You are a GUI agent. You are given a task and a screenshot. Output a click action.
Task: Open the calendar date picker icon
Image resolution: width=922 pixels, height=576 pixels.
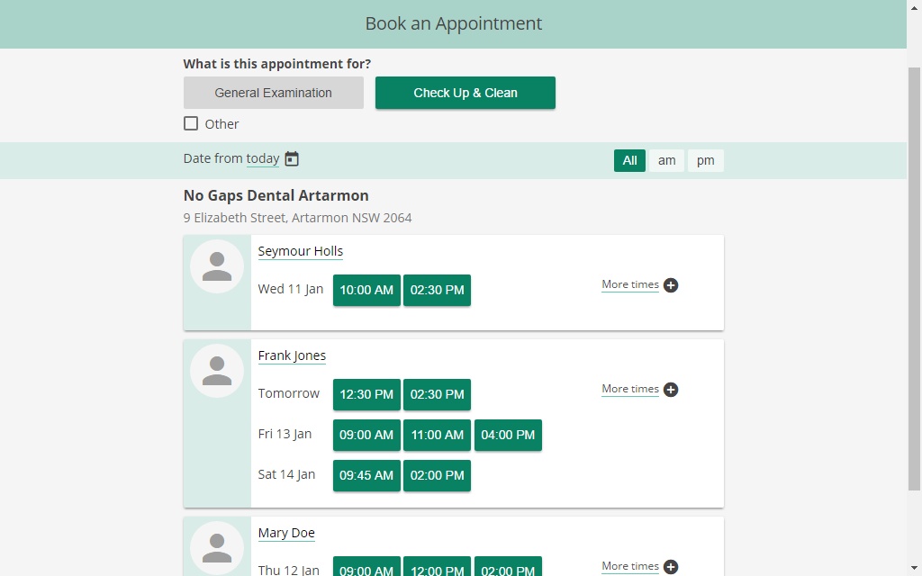coord(291,158)
